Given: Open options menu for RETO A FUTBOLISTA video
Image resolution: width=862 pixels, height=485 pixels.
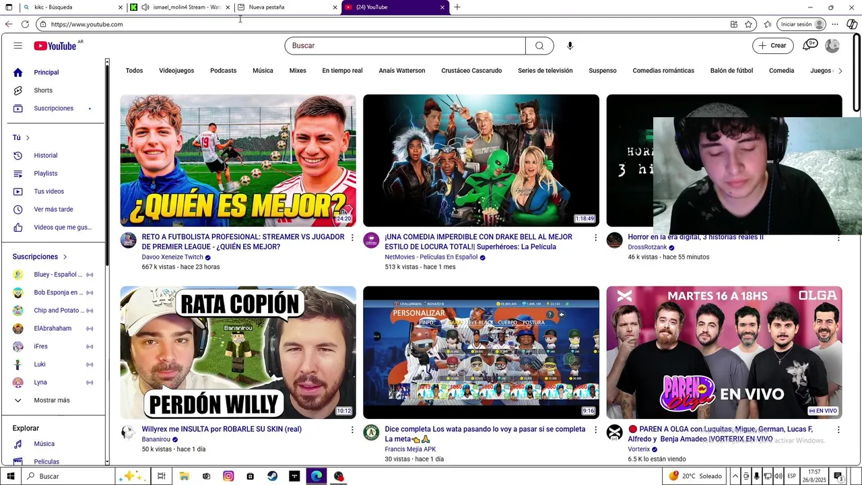Looking at the screenshot, I should point(352,238).
